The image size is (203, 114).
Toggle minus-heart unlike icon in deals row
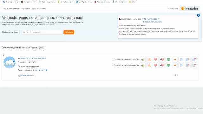pyautogui.click(x=162, y=66)
